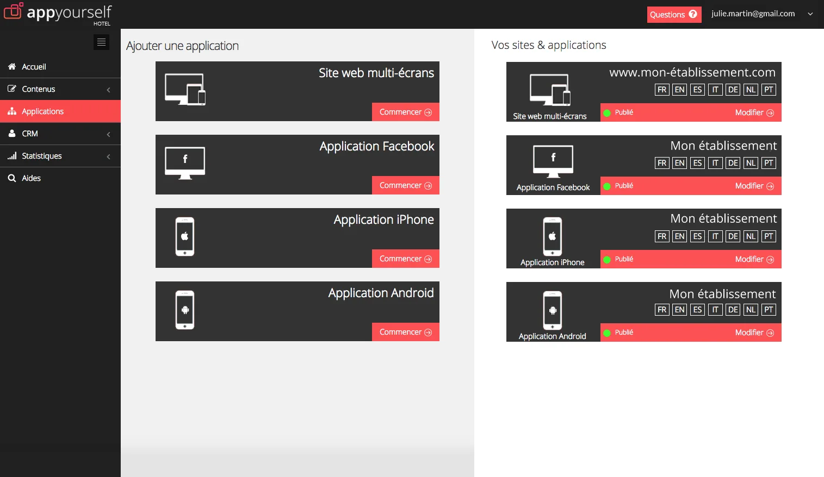Go to Accueil in the sidebar
The height and width of the screenshot is (477, 824).
pos(60,67)
